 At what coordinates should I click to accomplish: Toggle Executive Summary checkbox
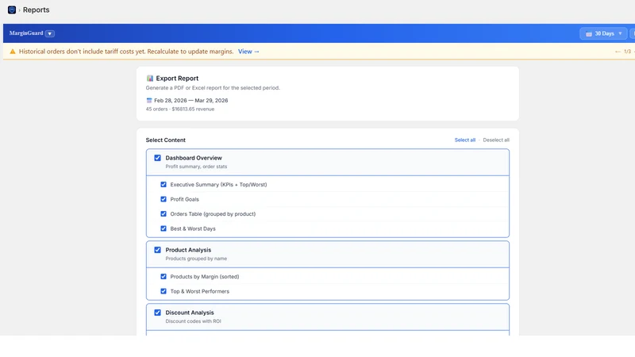[164, 185]
